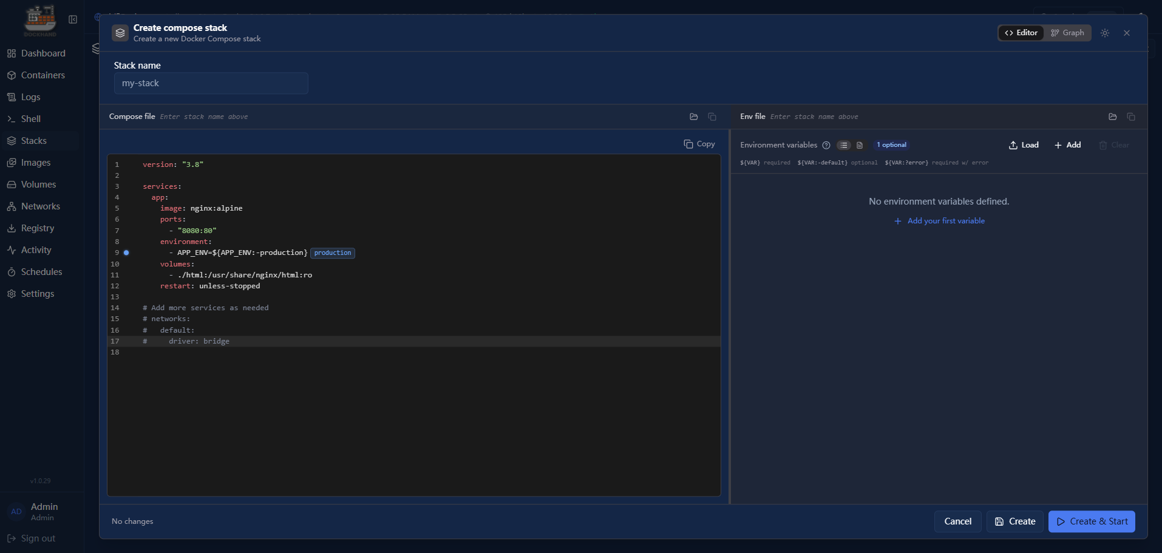Open Logs in the sidebar

[40, 97]
